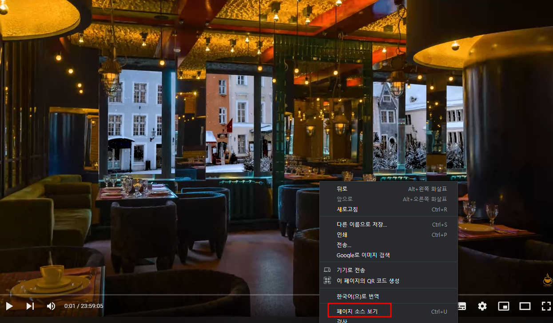
Task: Click 인쇄 to print the page
Action: pos(342,235)
